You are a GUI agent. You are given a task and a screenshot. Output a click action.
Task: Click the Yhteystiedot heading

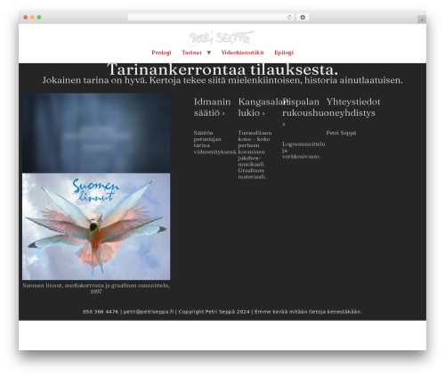[353, 102]
